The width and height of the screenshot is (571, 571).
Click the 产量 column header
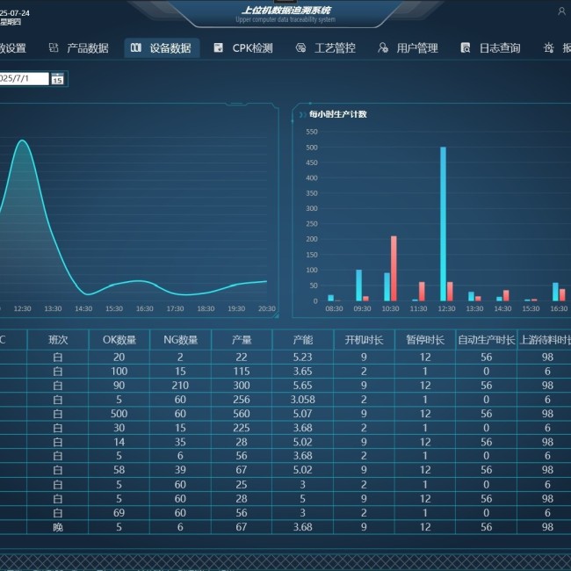[x=242, y=340]
